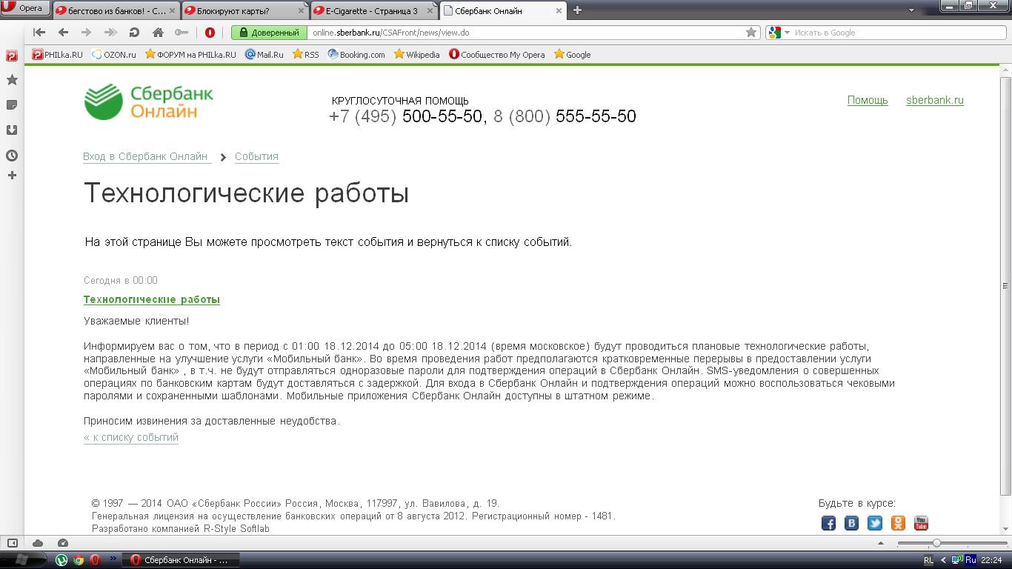
Task: Switch to the 'E-Cigarette - Страница 3' tab
Action: (374, 10)
